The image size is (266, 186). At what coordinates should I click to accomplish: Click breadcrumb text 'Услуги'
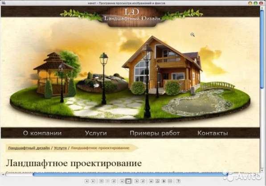[x=60, y=148]
